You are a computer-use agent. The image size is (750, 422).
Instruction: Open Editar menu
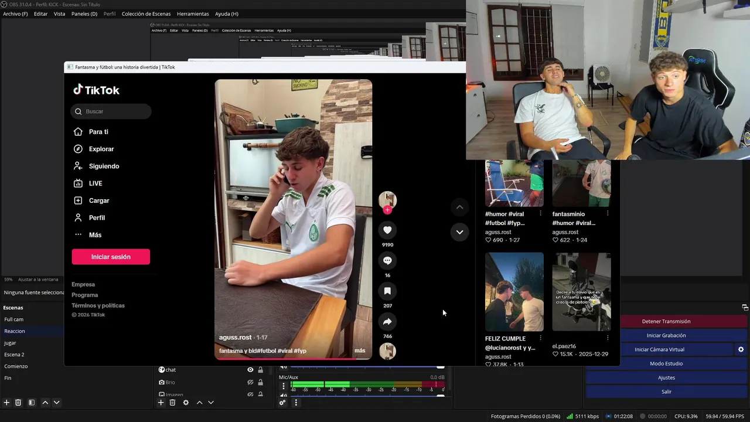click(40, 13)
